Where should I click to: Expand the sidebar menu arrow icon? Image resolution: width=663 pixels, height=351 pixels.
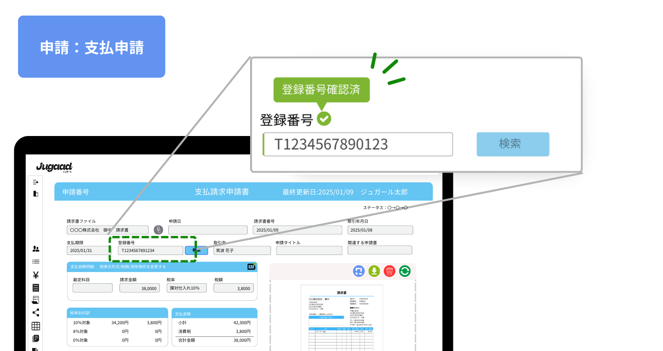36,182
